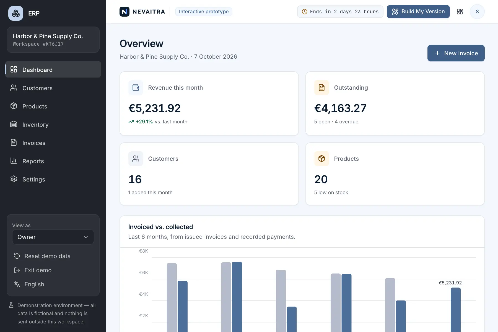This screenshot has width=498, height=332.
Task: Click the Nevaitra N logo icon
Action: 124,12
